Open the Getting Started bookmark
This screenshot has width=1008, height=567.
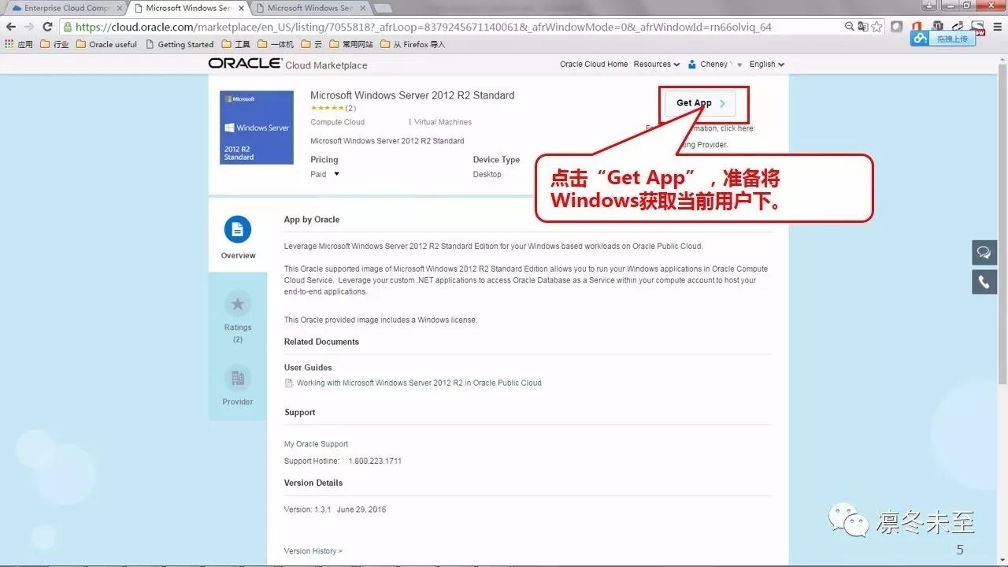(x=180, y=44)
